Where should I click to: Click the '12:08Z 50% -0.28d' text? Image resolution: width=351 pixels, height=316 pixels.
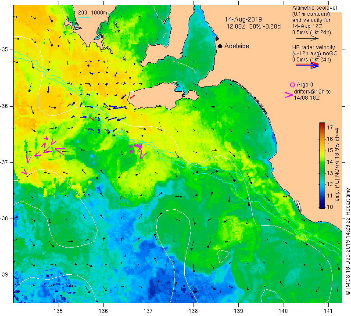254,26
